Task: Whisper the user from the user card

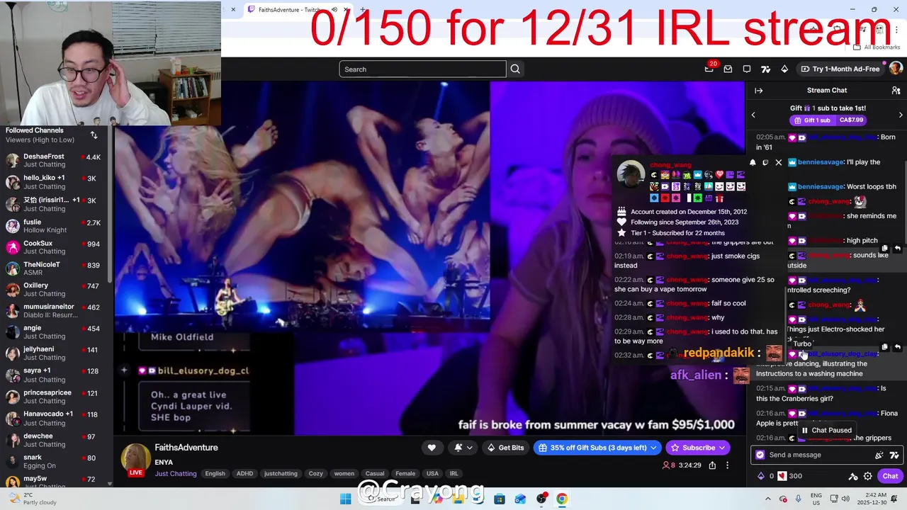Action: (765, 162)
